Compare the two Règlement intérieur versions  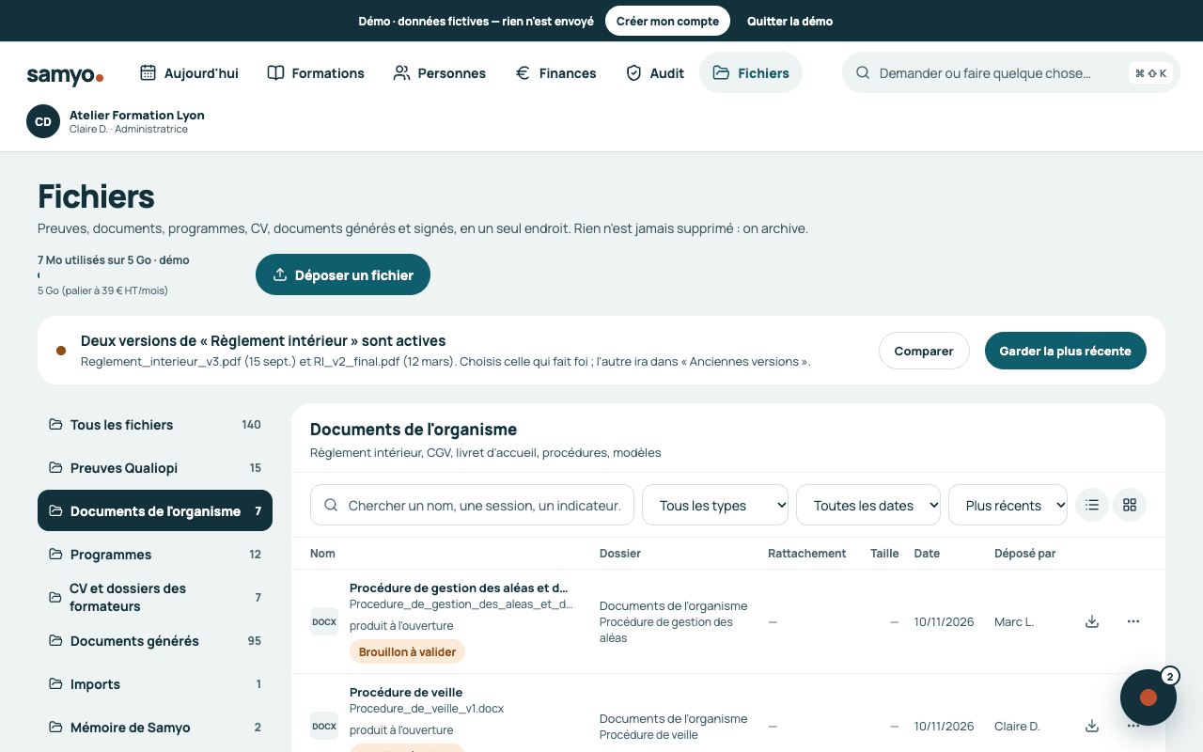coord(924,351)
